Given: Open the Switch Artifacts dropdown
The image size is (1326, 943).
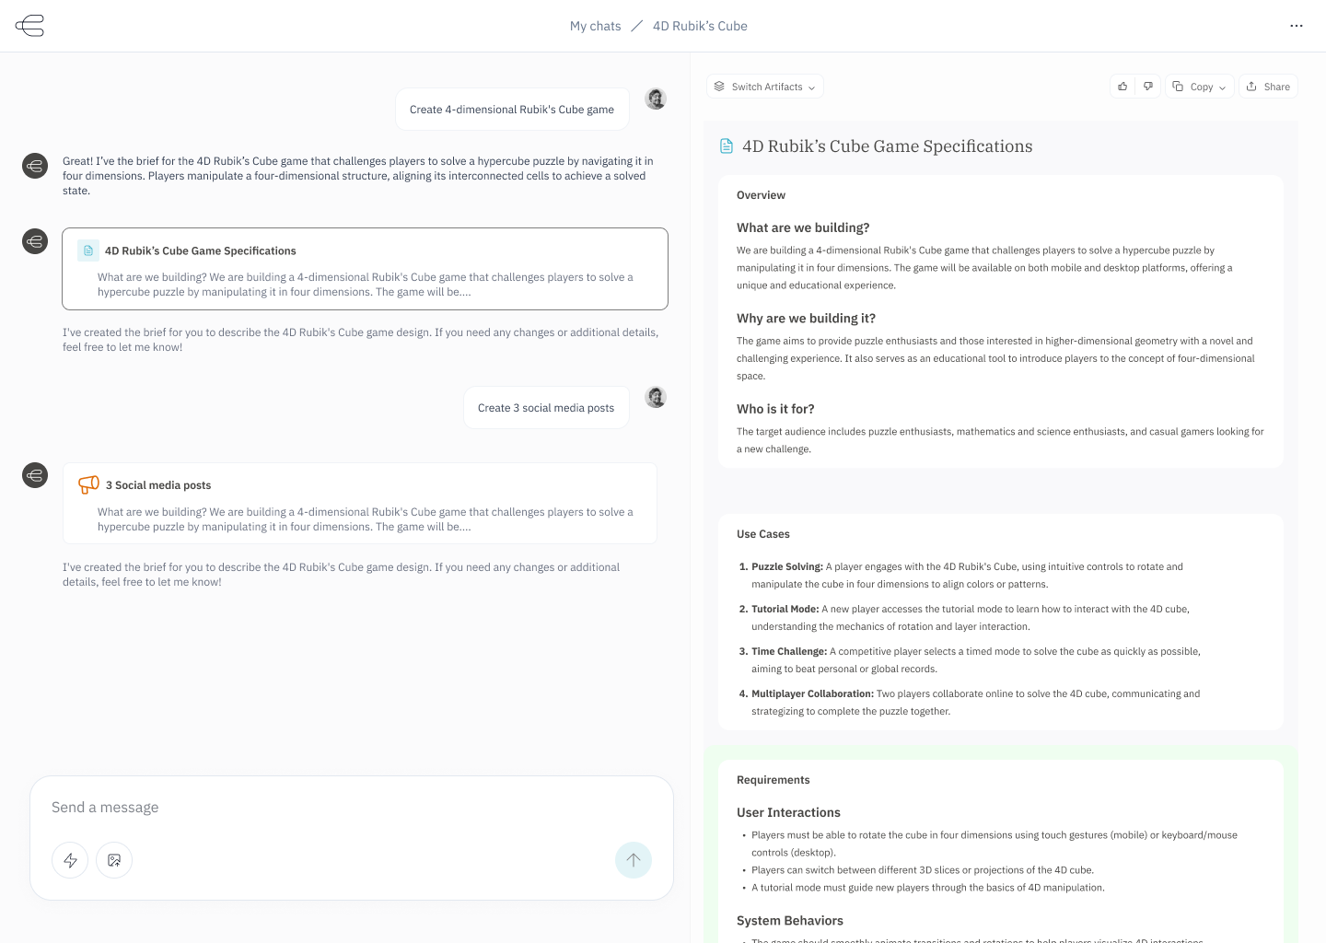Looking at the screenshot, I should (764, 87).
